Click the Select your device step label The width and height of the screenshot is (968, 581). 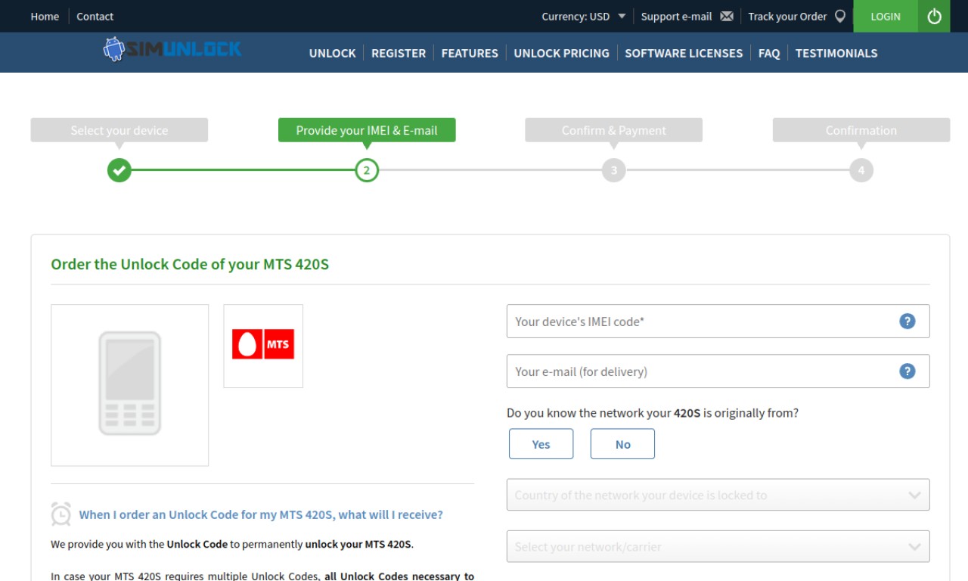119,130
